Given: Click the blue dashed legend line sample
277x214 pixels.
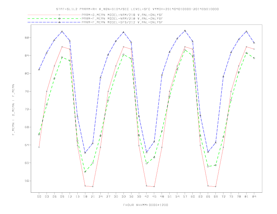Looking at the screenshot, I should click(54, 22).
